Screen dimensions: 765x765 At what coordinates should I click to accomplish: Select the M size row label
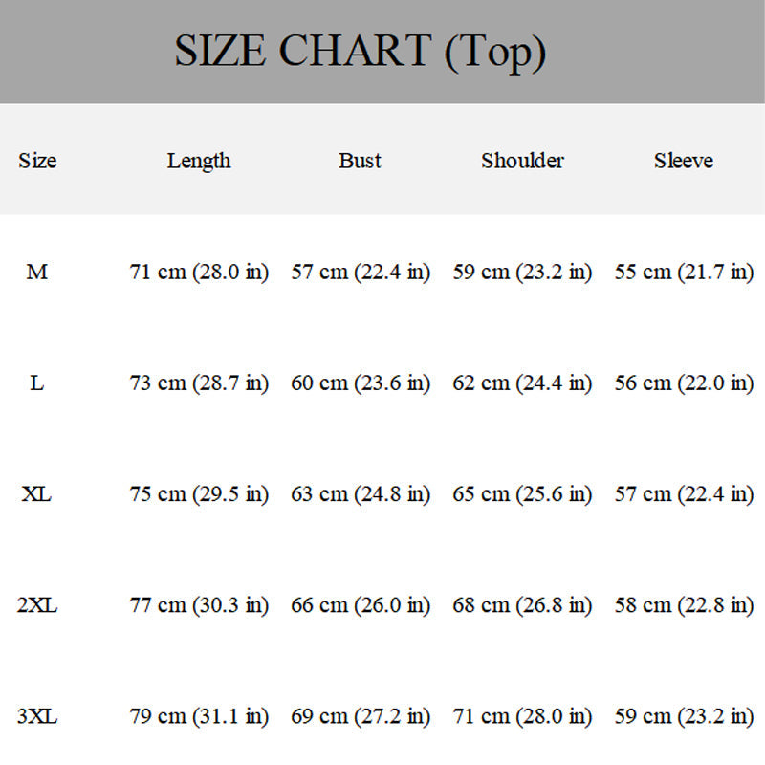click(37, 273)
